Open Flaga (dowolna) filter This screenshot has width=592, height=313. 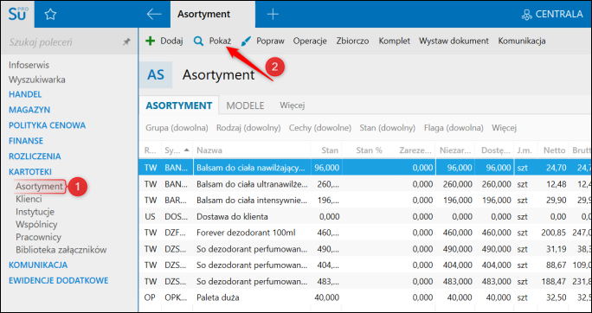[x=454, y=128]
